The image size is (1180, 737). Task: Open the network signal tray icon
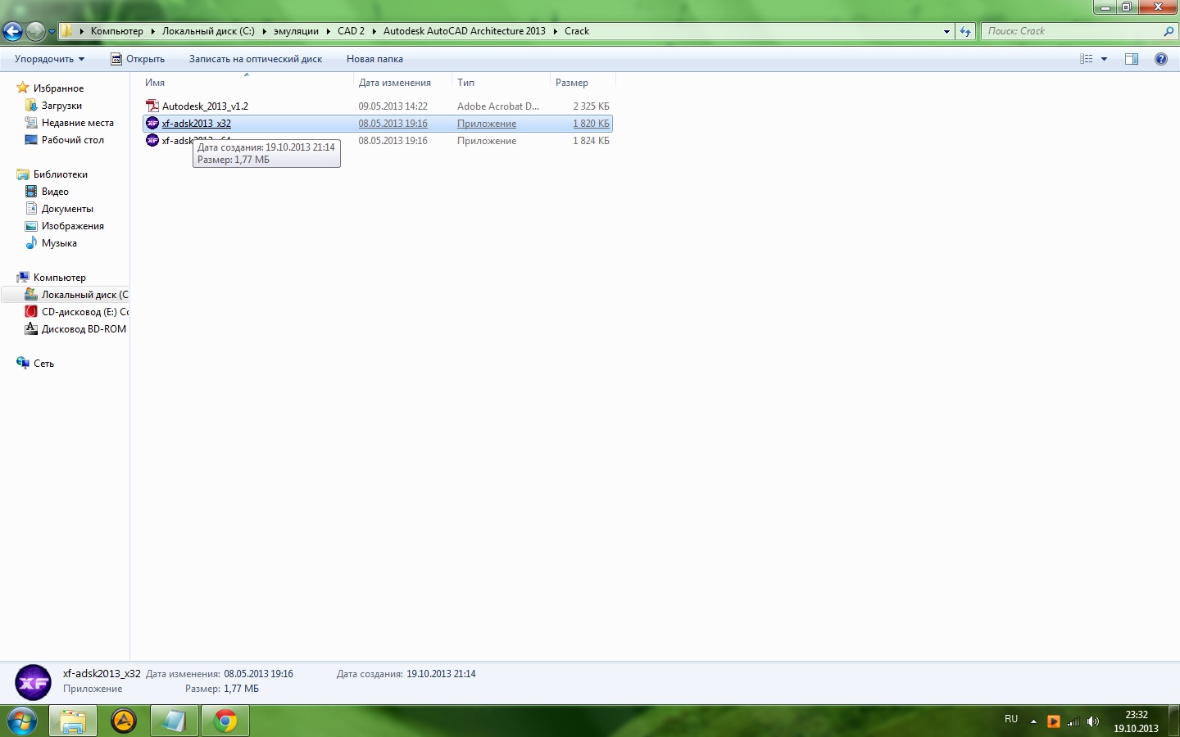point(1073,721)
